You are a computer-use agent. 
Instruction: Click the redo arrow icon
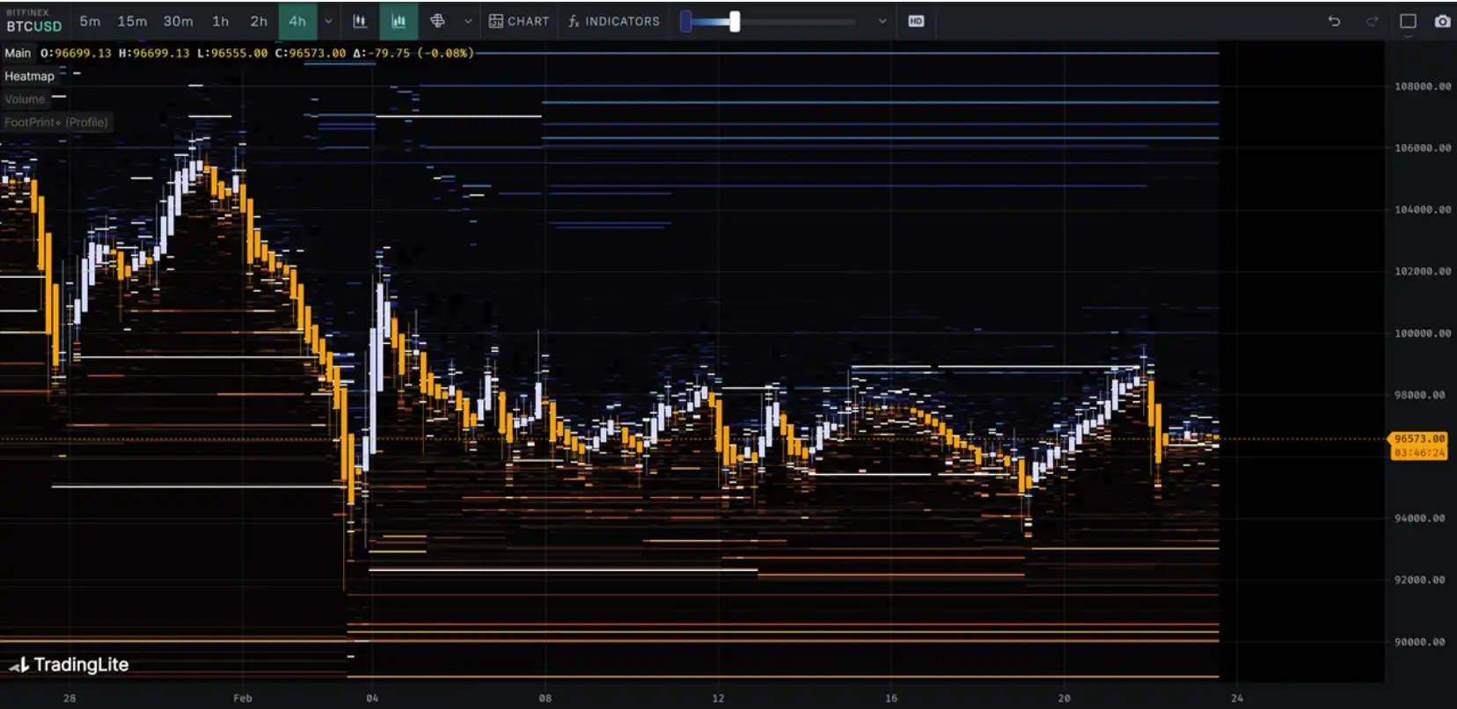[x=1372, y=21]
